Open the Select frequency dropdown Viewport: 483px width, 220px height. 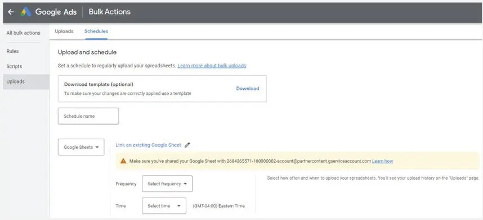tap(167, 184)
